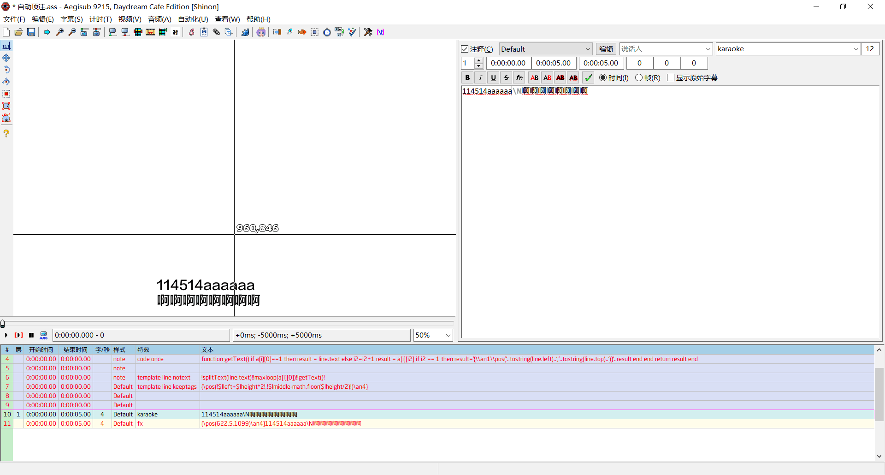Open the 编辑(E) menu
Viewport: 885px width, 475px height.
(43, 19)
